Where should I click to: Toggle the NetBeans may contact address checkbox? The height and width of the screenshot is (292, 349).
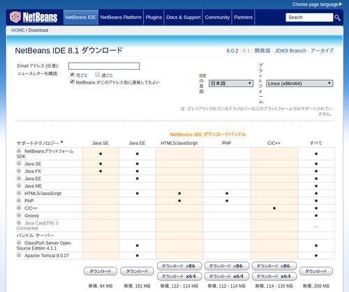[72, 82]
